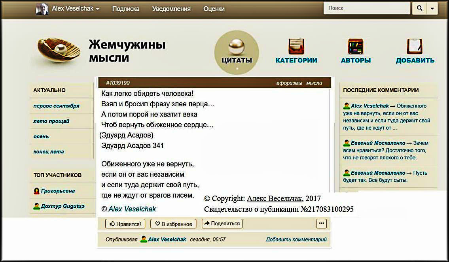The height and width of the screenshot is (262, 449).
Task: Click the pearl shell site logo
Action: [59, 50]
